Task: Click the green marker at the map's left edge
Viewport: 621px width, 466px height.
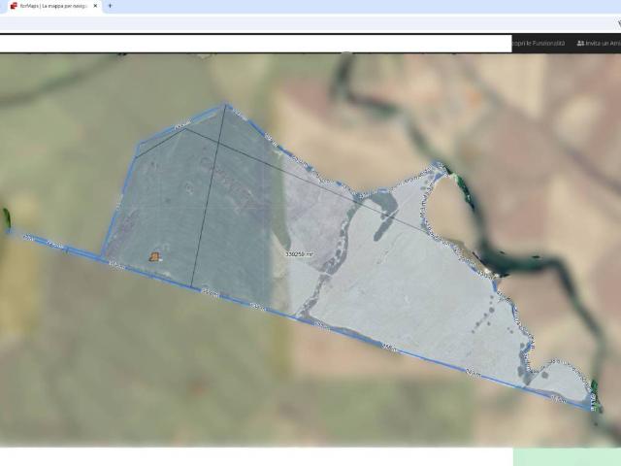Action: [x=7, y=218]
